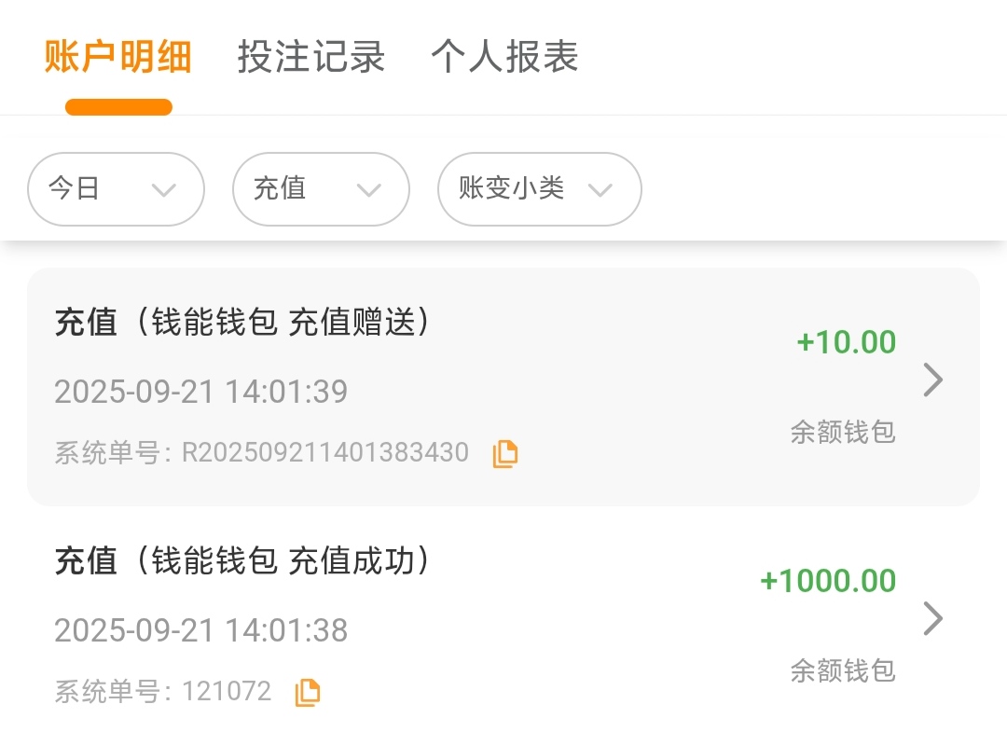
Task: Tap the system order number 121072
Action: coord(227,692)
